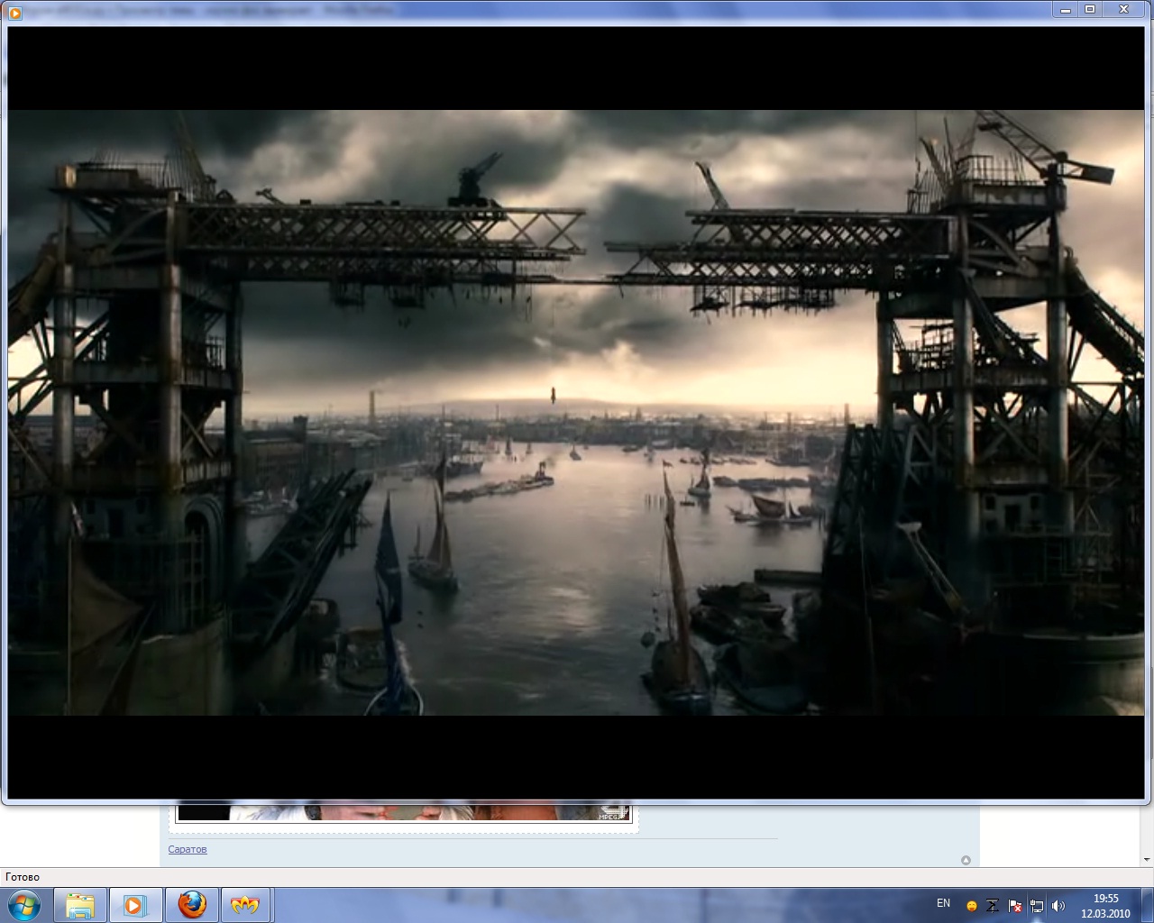Viewport: 1154px width, 923px height.
Task: Click the clock showing 19:55
Action: (1105, 905)
